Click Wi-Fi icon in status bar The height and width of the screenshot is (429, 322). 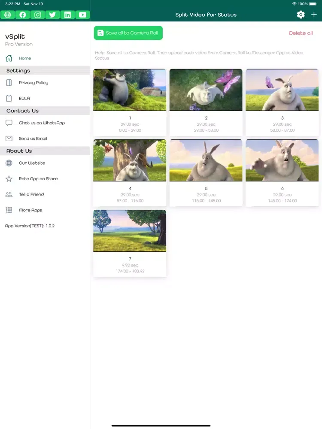(x=295, y=4)
